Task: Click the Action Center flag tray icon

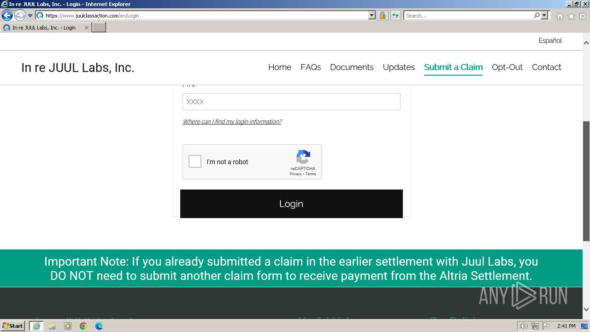Action: click(x=546, y=326)
